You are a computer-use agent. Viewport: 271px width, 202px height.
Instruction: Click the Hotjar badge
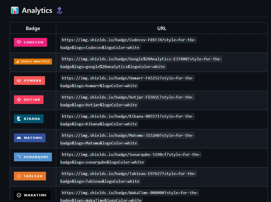pos(29,99)
